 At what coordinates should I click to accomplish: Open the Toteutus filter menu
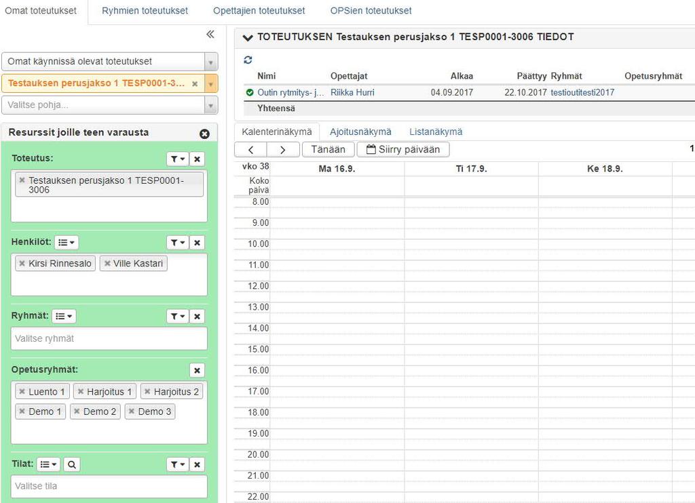(178, 159)
